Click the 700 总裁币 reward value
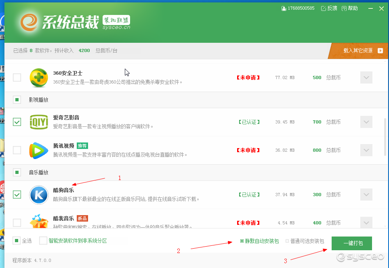 pos(326,122)
